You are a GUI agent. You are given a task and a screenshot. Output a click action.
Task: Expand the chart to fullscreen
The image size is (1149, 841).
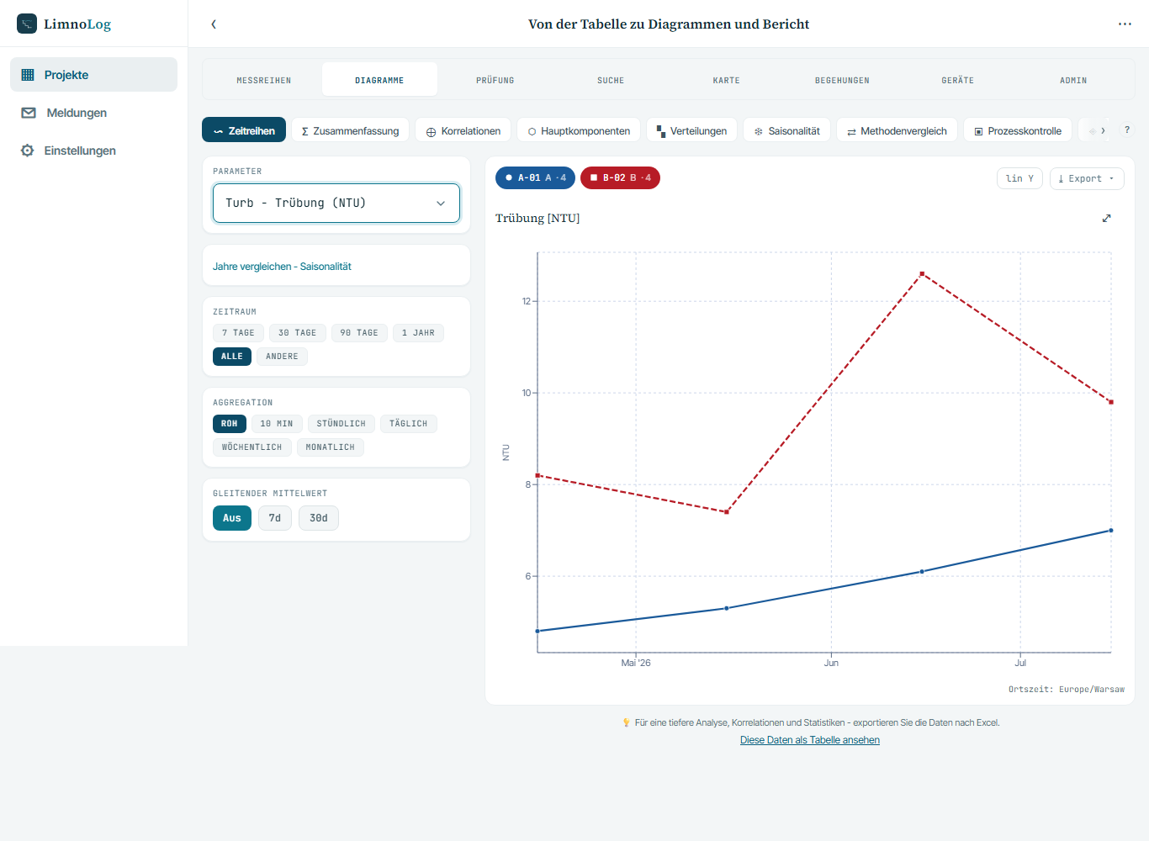(1106, 219)
